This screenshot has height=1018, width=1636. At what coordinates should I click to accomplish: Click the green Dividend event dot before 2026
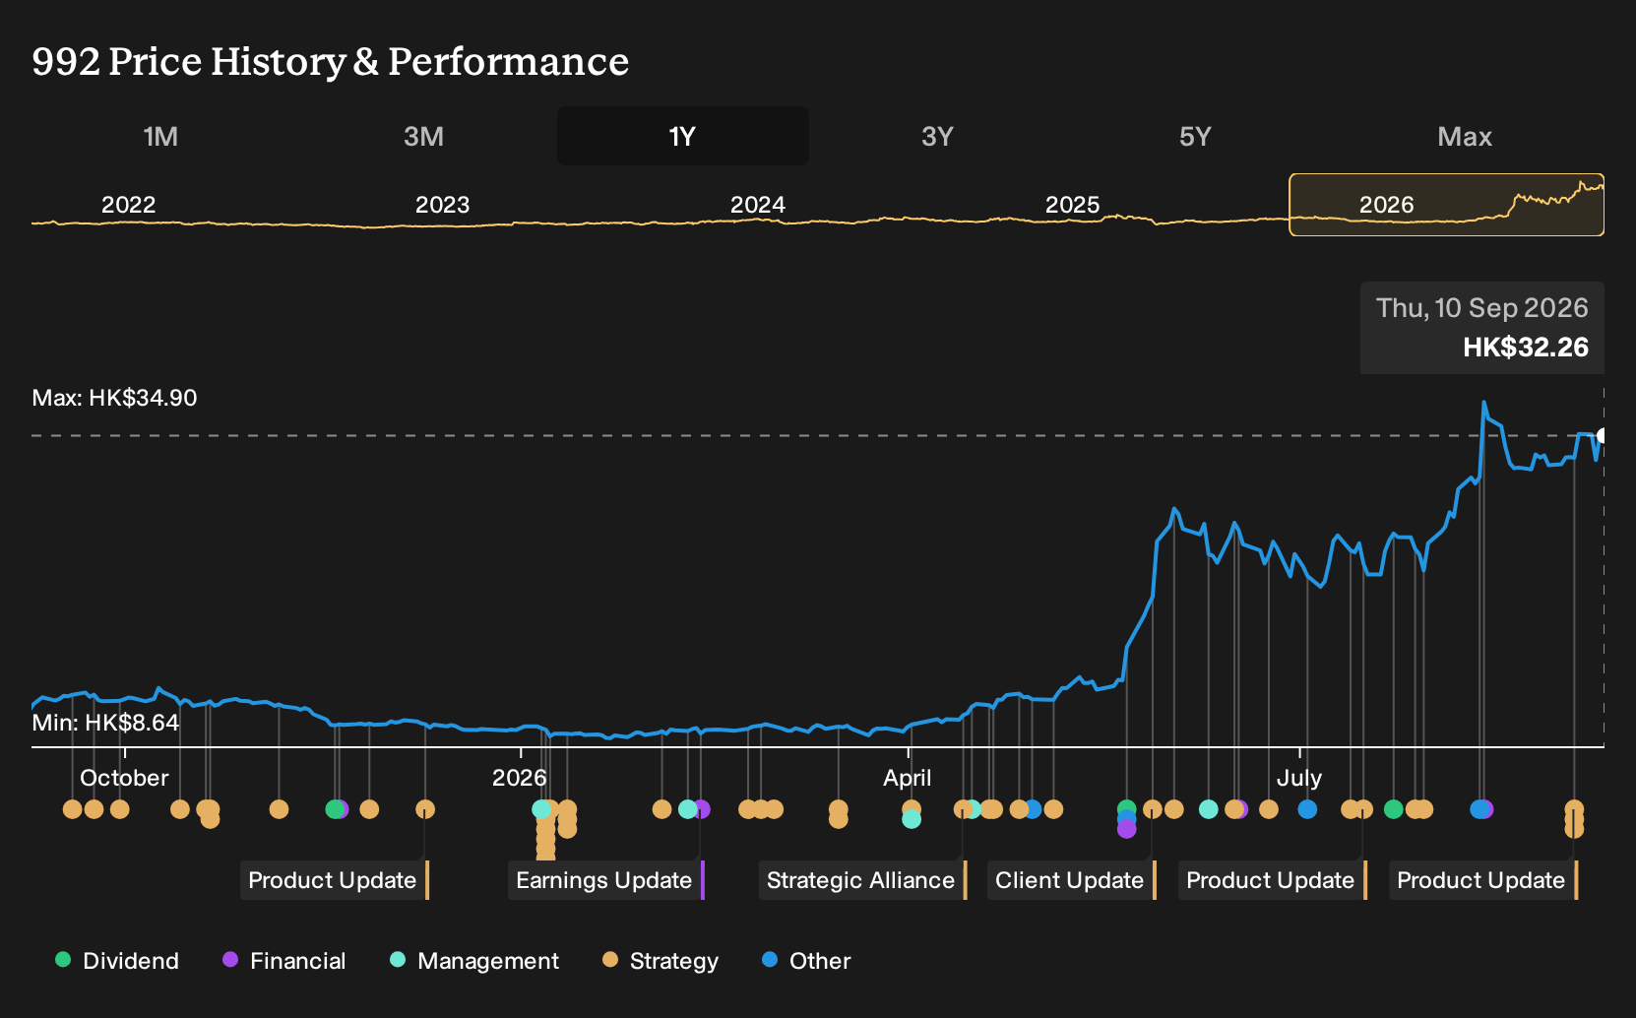coord(334,809)
